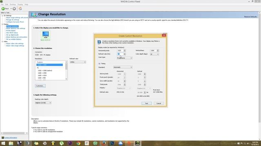Open Firefox from the taskbar
The image size is (261, 146).
[104, 143]
